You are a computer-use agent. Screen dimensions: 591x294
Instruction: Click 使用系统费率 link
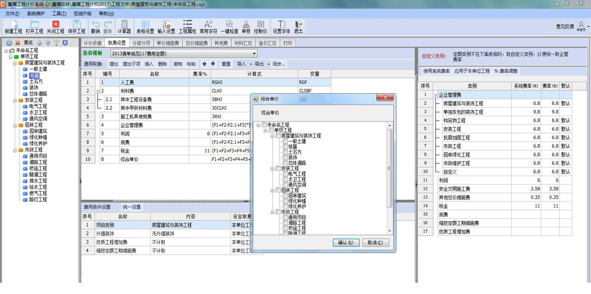(436, 71)
